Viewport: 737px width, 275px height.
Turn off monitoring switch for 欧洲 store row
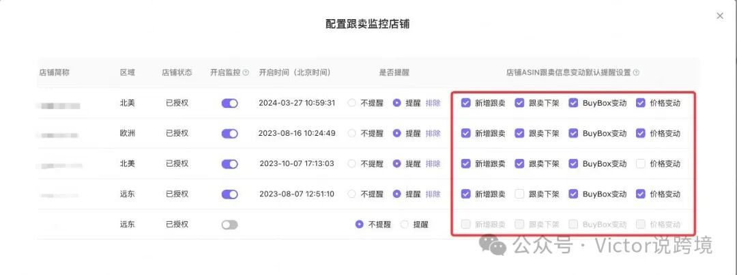[230, 134]
